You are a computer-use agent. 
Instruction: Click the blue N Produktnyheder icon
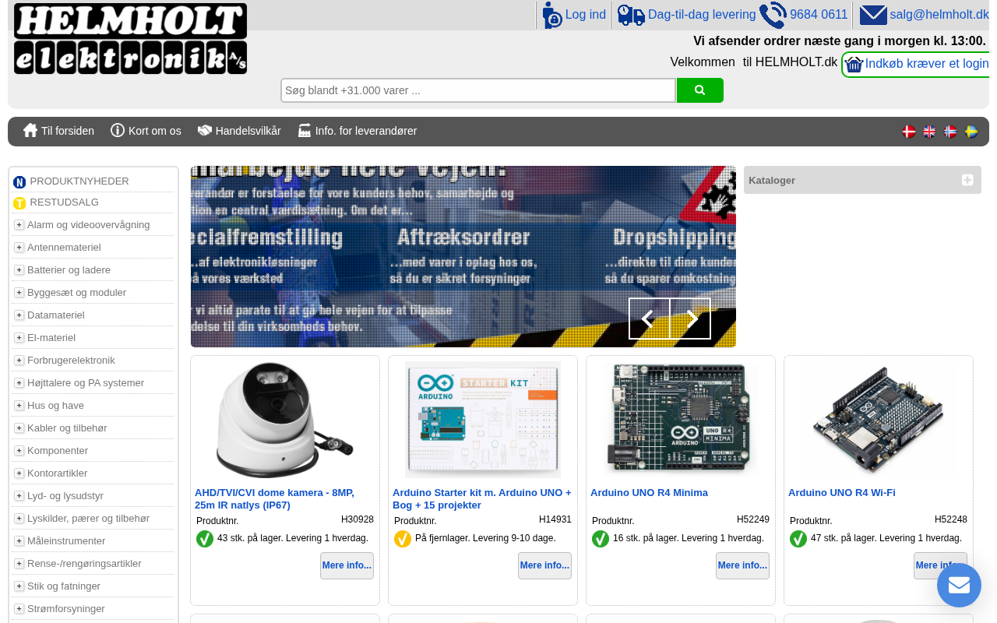(19, 182)
